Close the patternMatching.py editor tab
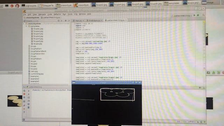 [126, 20]
